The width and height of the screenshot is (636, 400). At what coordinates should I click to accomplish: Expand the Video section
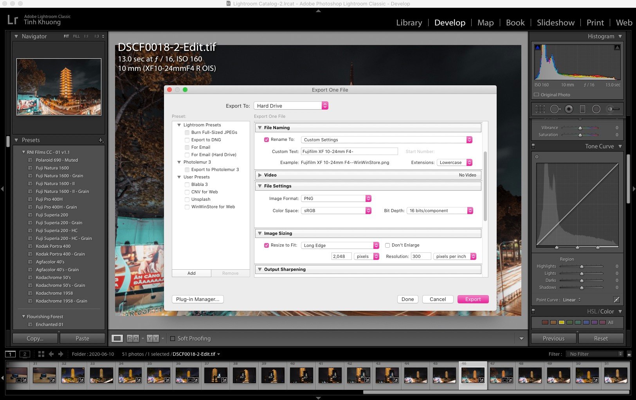(260, 175)
